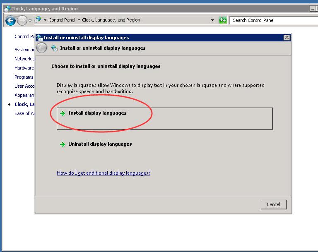The image size is (318, 252).
Task: Click the Install display languages green arrow
Action: pyautogui.click(x=63, y=113)
